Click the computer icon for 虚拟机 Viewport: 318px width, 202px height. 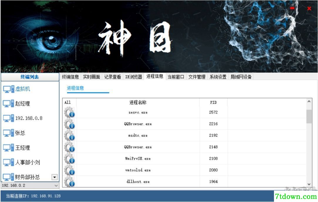(x=9, y=89)
